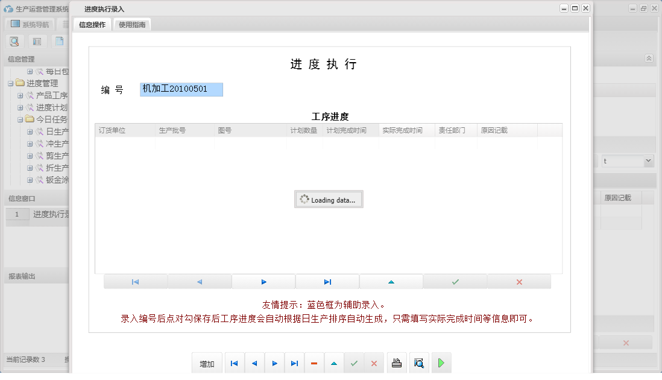Click the print icon on bottom toolbar
The width and height of the screenshot is (662, 380).
[x=397, y=363]
